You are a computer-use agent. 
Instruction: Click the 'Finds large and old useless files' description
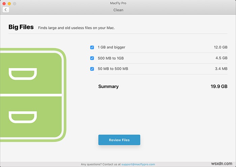point(76,28)
